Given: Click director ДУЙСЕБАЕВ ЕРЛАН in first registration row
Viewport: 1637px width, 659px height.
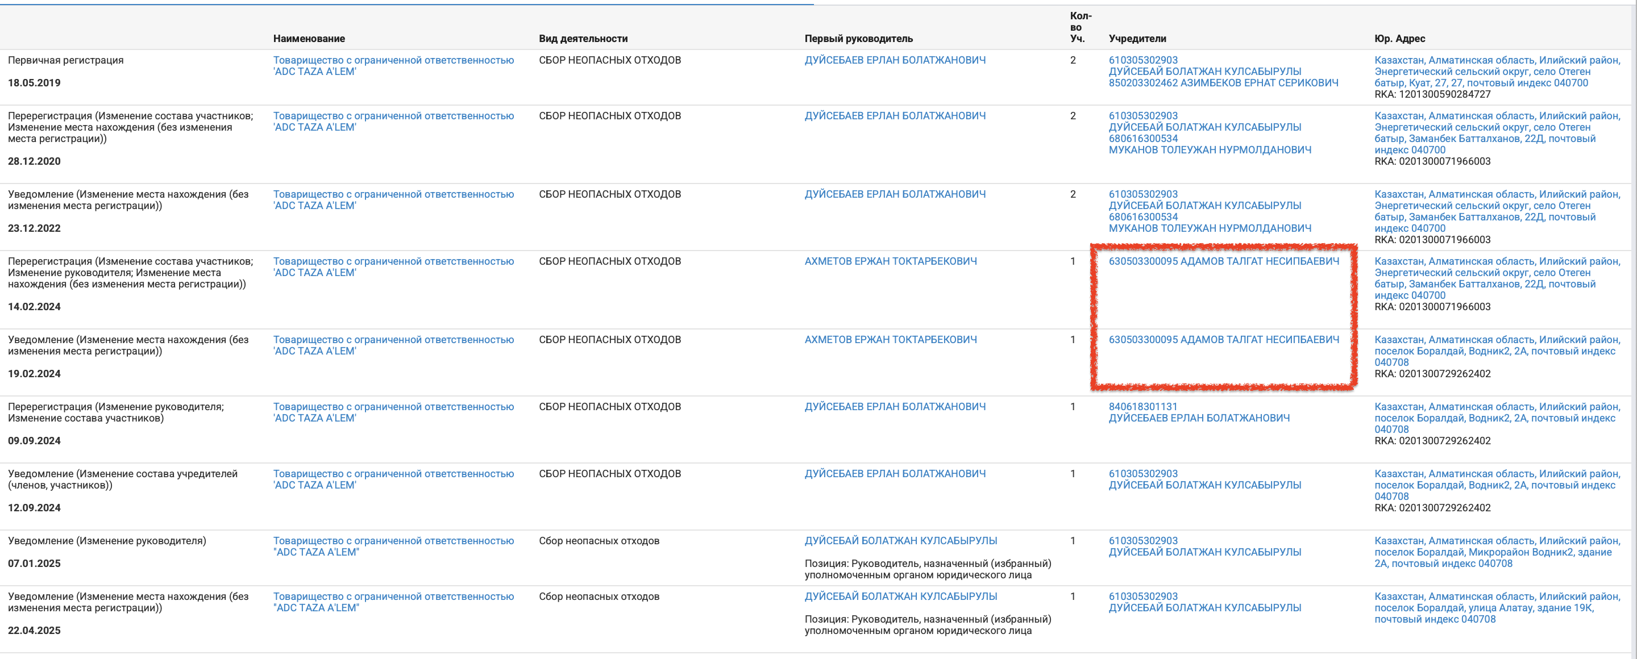Looking at the screenshot, I should (x=895, y=60).
